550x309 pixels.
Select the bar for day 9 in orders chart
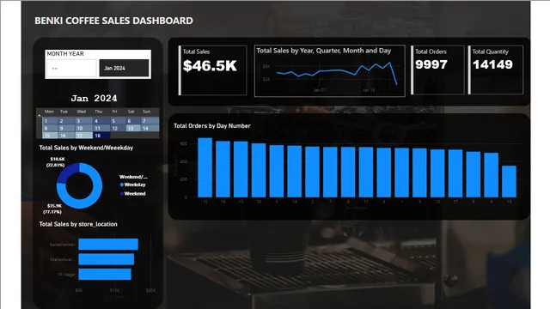click(384, 173)
